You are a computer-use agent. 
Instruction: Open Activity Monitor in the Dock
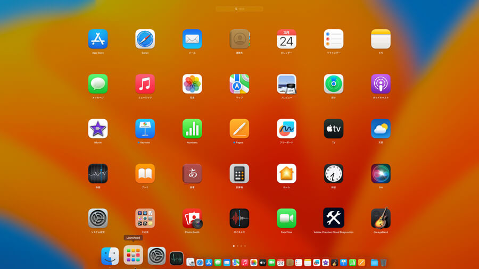pos(177,258)
